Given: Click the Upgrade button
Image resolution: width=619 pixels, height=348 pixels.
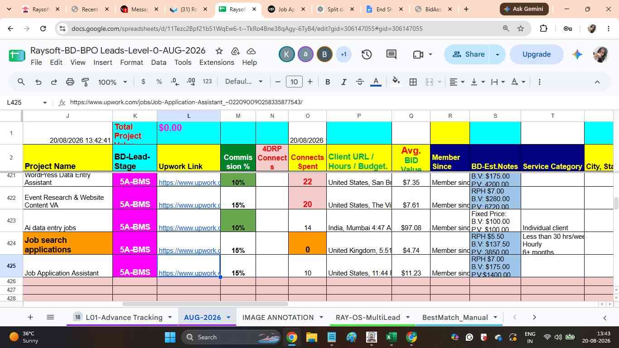Looking at the screenshot, I should click(x=537, y=54).
